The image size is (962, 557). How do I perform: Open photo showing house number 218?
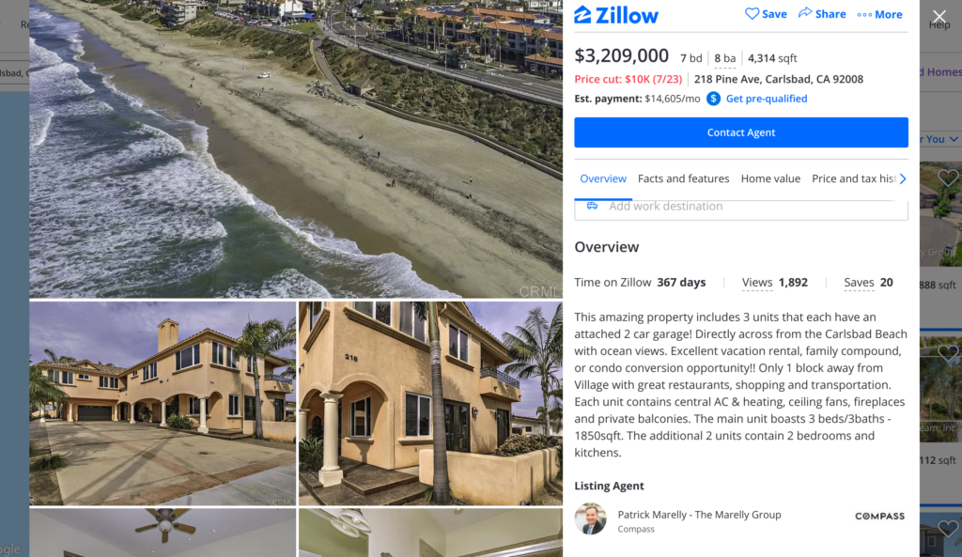tap(430, 403)
